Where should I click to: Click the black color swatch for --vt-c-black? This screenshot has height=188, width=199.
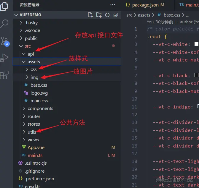(196, 75)
